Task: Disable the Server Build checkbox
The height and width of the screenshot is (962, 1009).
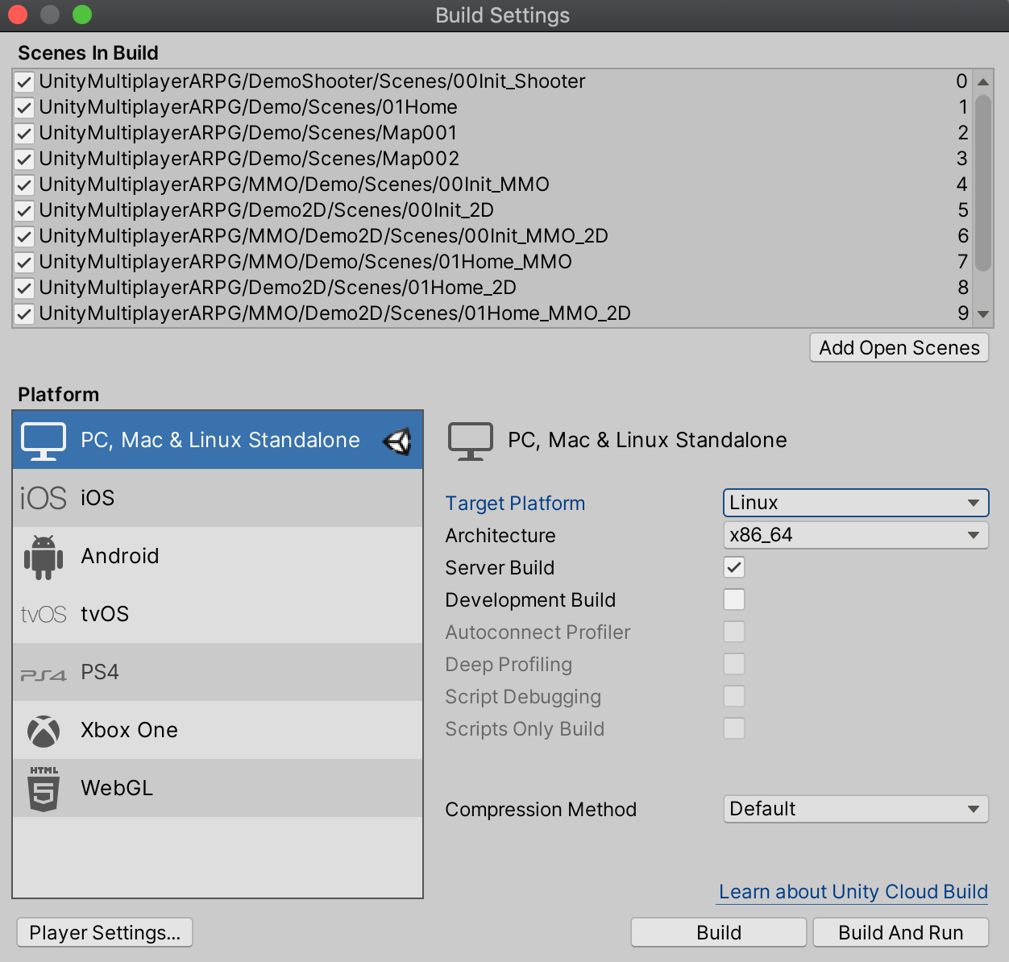Action: [x=733, y=567]
